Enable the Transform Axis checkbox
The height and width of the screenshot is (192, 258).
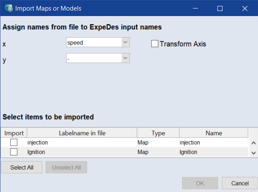coord(155,44)
